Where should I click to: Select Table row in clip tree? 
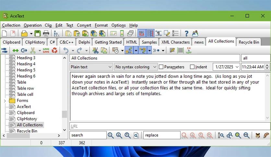click(25, 88)
